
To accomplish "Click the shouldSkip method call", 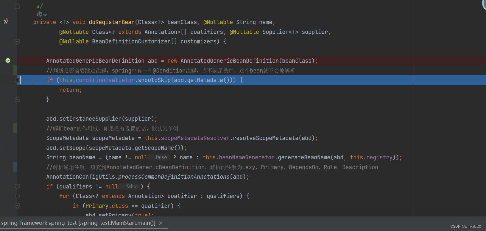I will [154, 80].
